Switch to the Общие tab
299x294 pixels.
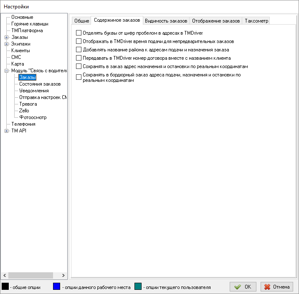(81, 21)
